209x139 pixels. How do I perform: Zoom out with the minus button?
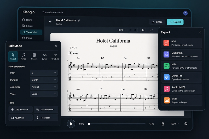click(130, 30)
